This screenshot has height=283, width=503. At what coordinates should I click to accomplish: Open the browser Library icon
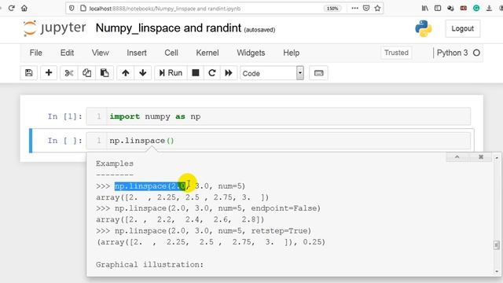point(425,9)
